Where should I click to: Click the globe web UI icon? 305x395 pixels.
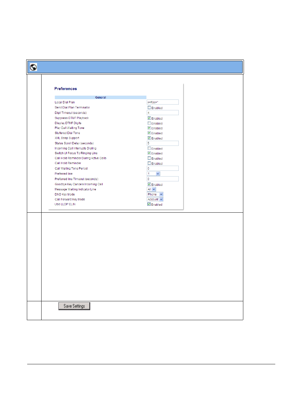(33, 67)
